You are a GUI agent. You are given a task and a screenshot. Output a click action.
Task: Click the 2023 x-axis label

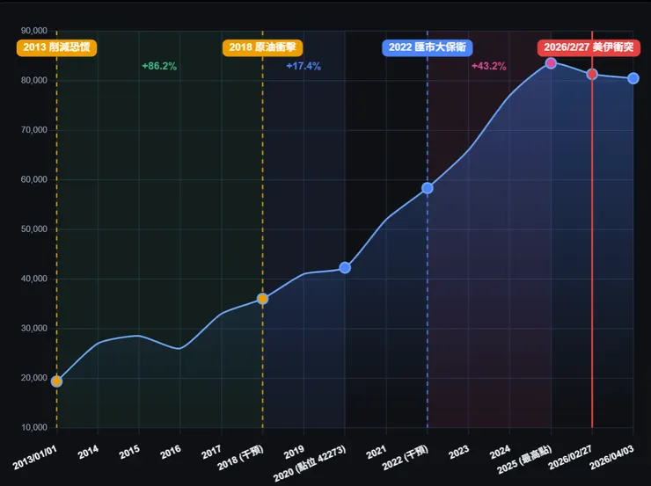[458, 452]
